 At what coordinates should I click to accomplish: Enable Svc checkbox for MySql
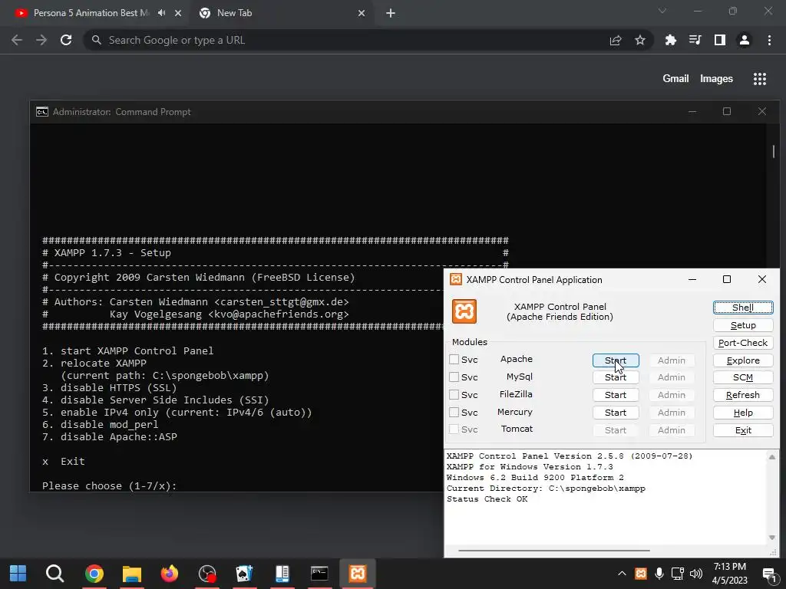click(454, 377)
